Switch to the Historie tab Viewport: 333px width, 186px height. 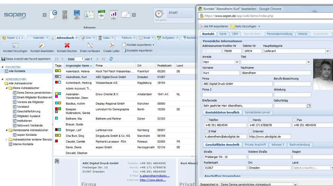[x=302, y=34]
